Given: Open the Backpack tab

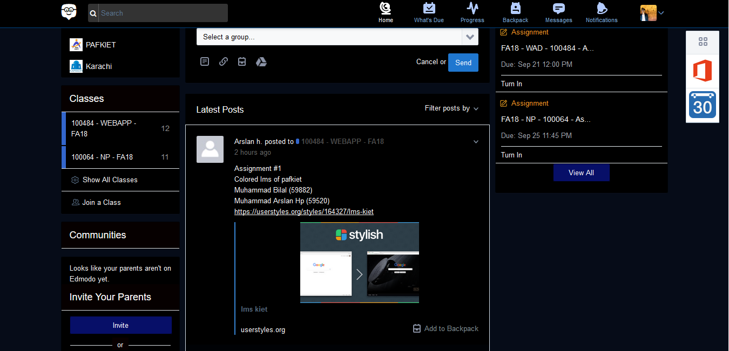Looking at the screenshot, I should tap(515, 13).
